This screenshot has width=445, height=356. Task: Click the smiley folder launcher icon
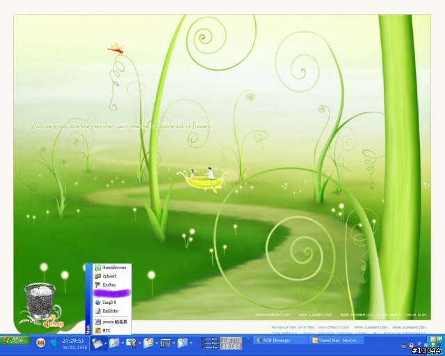[x=148, y=343]
